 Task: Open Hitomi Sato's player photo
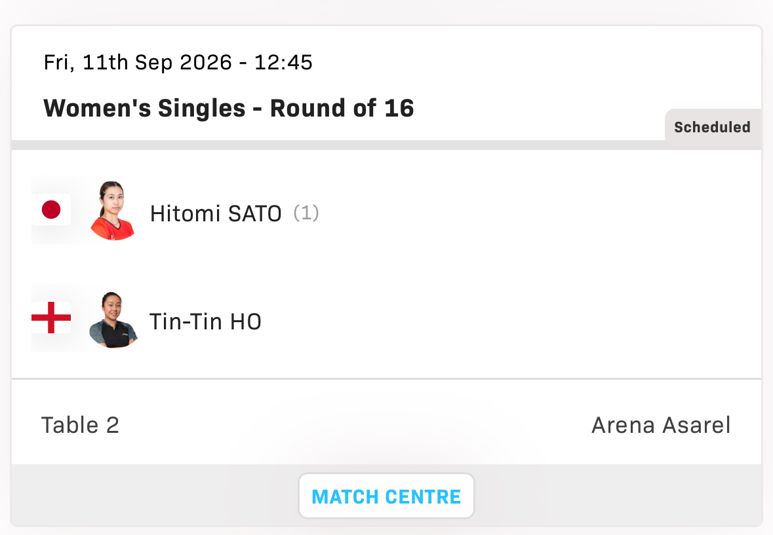click(113, 211)
